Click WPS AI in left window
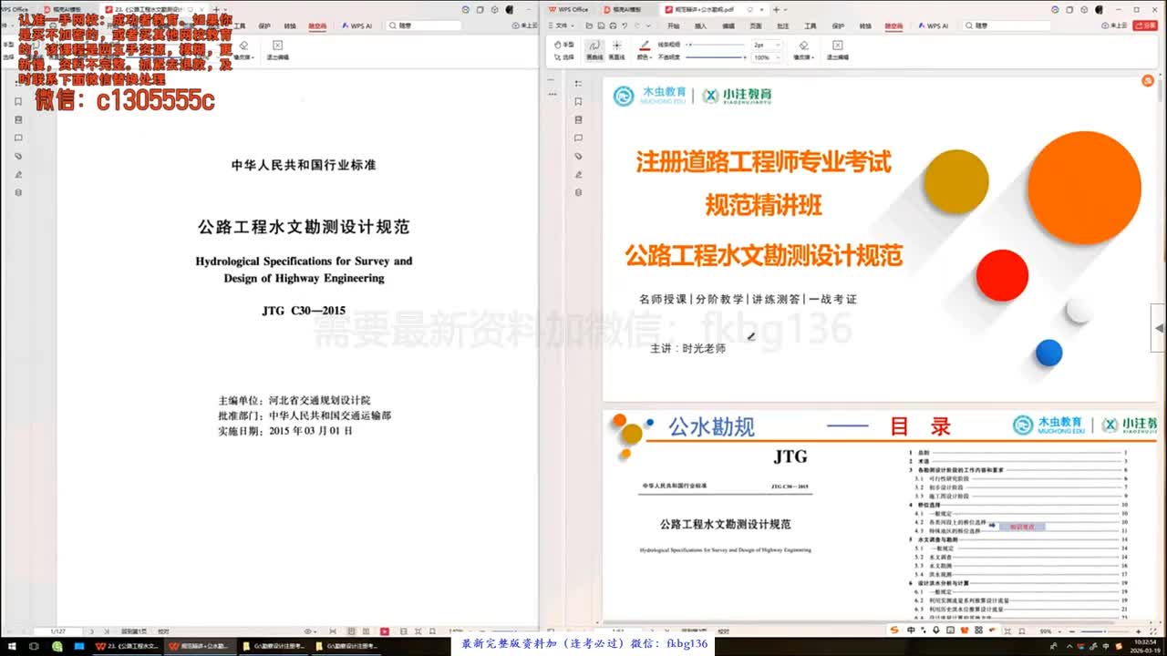The image size is (1167, 656). [x=357, y=26]
